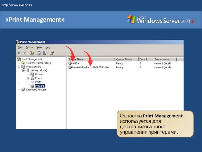Collapse the Print Servers node
The width and height of the screenshot is (202, 152).
(x=19, y=67)
